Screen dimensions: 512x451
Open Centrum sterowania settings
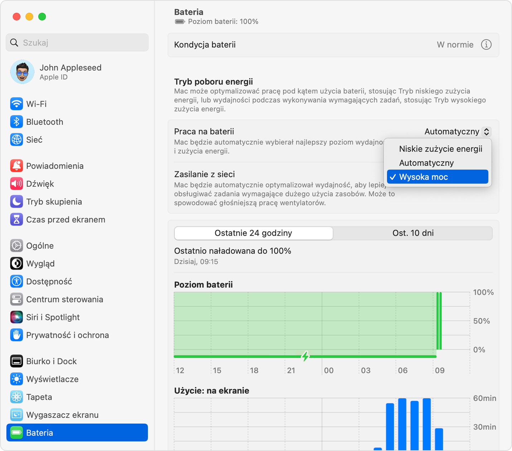(x=64, y=299)
